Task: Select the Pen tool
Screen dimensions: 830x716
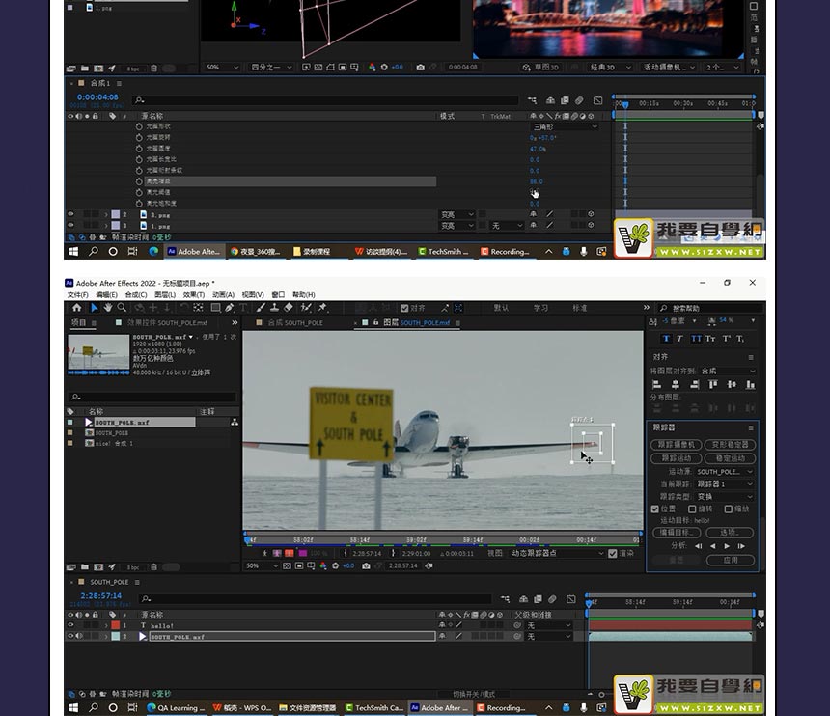Action: pyautogui.click(x=229, y=308)
